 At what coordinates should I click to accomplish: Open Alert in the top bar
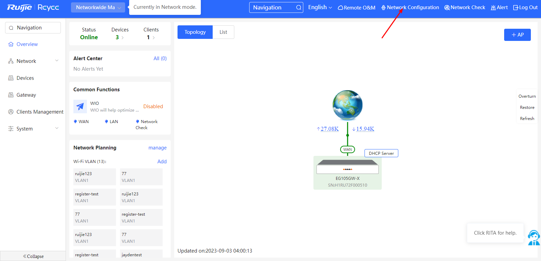(499, 7)
